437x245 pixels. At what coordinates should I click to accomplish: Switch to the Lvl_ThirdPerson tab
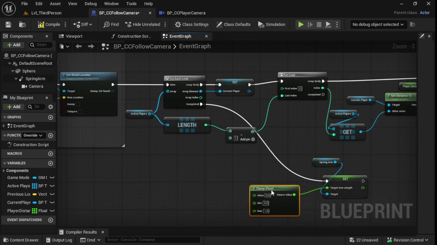point(46,13)
